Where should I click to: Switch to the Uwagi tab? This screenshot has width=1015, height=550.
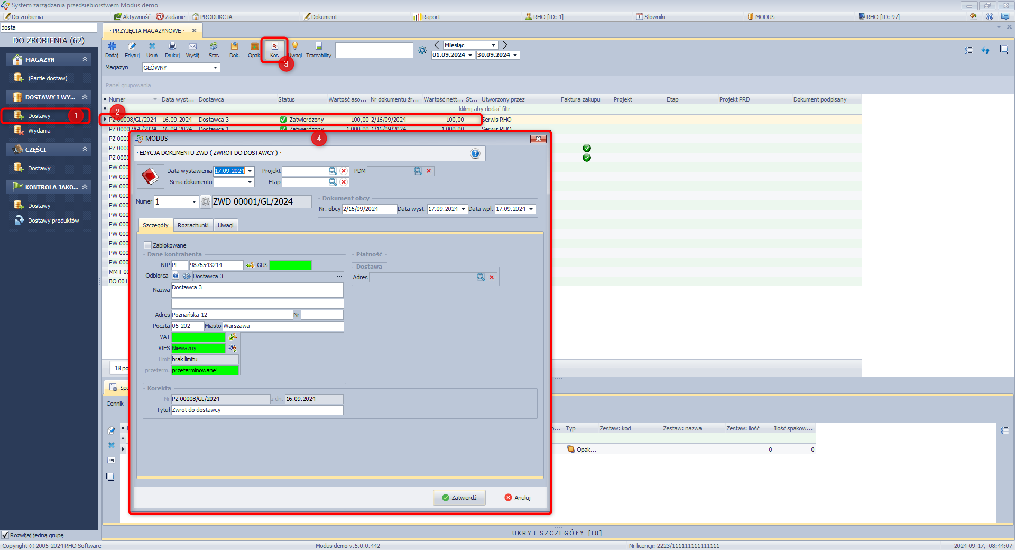(226, 225)
